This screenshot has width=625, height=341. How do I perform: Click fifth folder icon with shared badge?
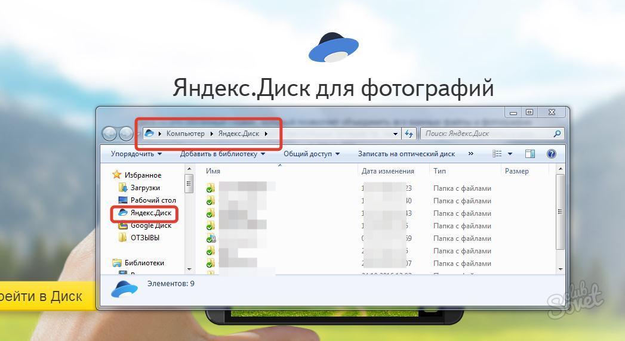tap(211, 238)
